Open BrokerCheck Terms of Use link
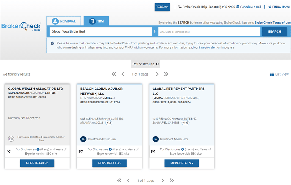The width and height of the screenshot is (291, 185). click(x=272, y=23)
